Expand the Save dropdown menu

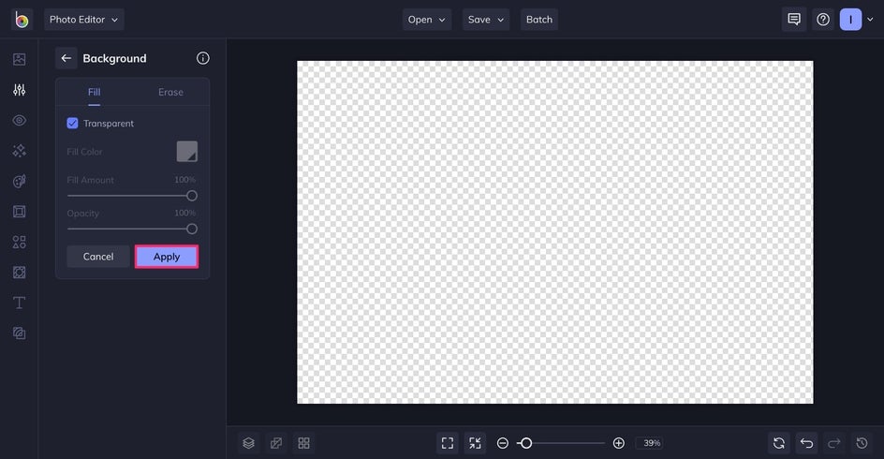click(x=486, y=20)
